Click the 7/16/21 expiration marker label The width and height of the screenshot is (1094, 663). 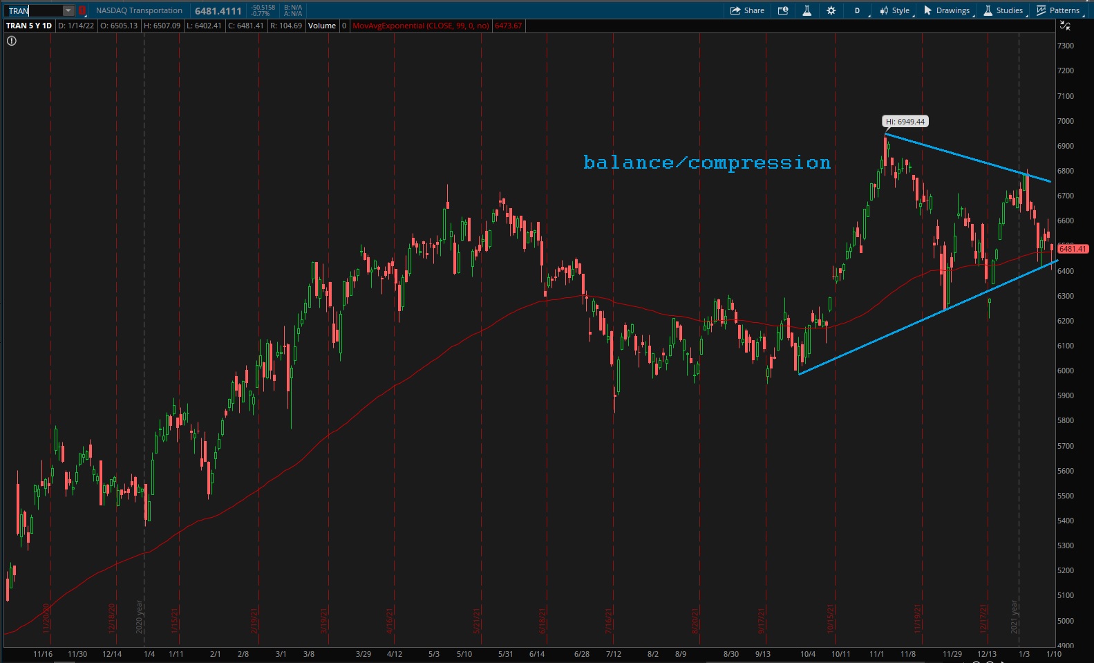point(609,620)
